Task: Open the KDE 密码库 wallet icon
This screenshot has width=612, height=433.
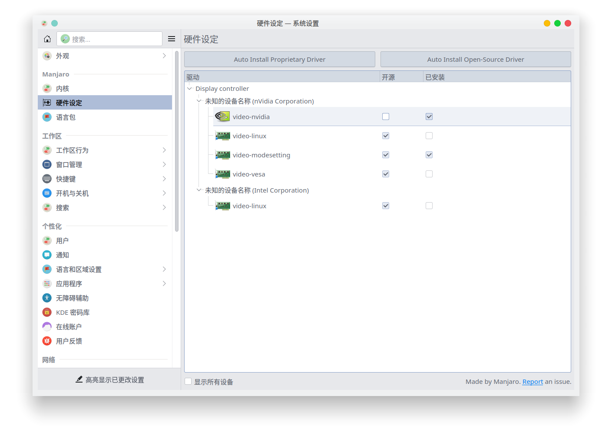Action: [x=47, y=313]
